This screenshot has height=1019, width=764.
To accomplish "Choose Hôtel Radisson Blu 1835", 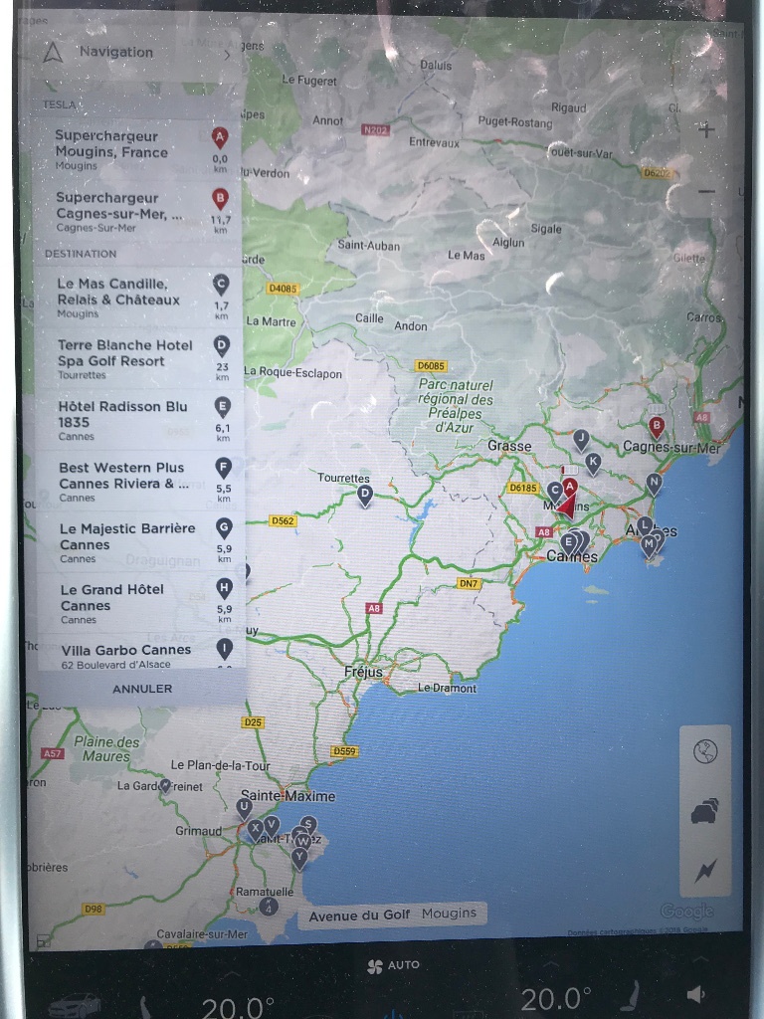I will click(139, 420).
